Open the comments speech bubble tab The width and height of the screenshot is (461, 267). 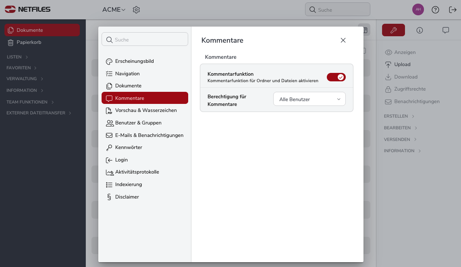pyautogui.click(x=446, y=30)
